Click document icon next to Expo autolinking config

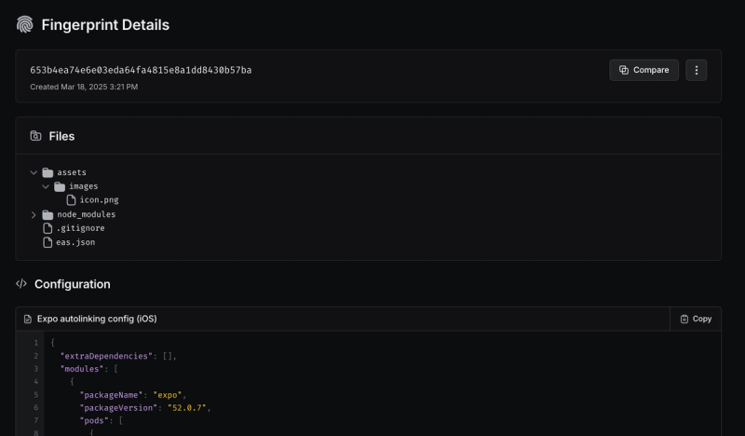tap(28, 319)
